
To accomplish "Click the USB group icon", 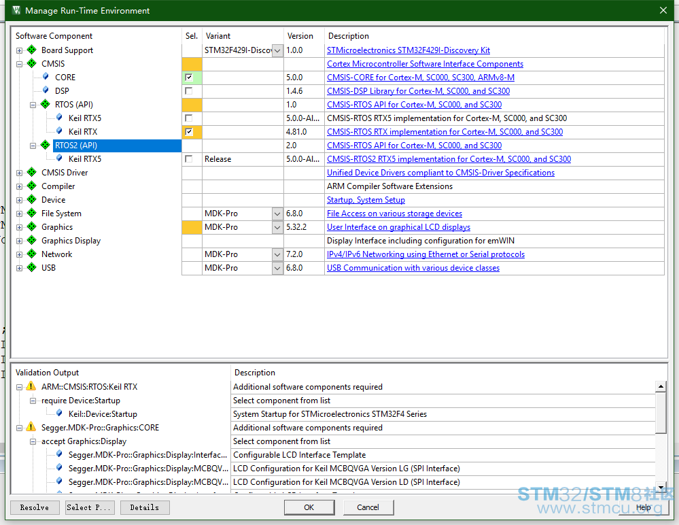I will [32, 267].
